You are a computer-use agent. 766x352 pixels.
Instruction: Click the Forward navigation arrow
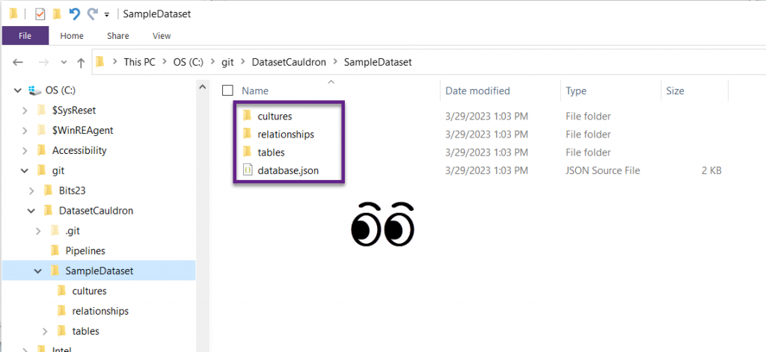point(43,62)
